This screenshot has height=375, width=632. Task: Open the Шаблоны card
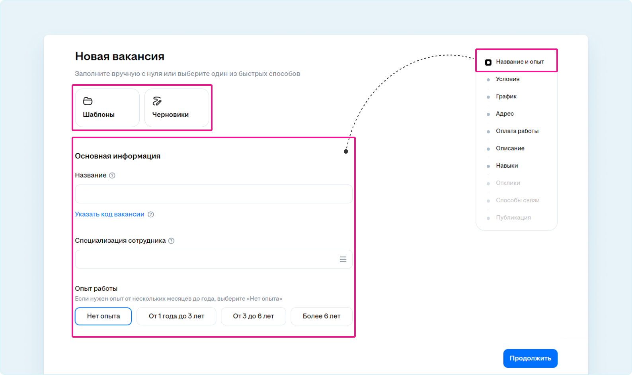tap(107, 108)
